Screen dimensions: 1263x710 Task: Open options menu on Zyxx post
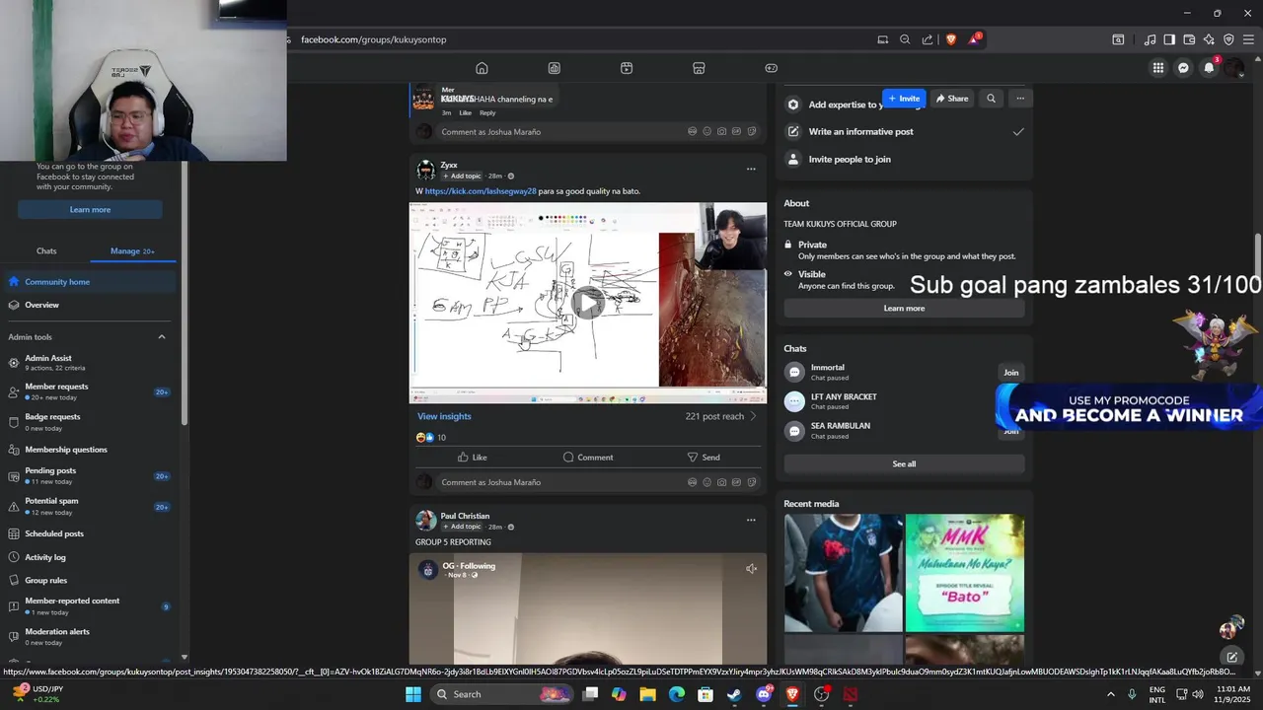751,169
